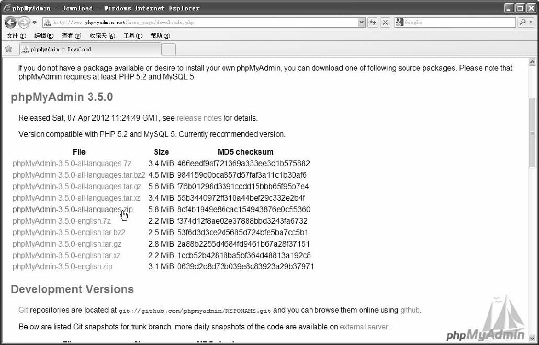Viewport: 539px width, 345px height.
Task: Open the search provider dropdown arrow
Action: click(531, 22)
